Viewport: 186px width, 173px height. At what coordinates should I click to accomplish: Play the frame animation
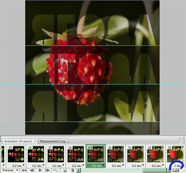(x=40, y=170)
